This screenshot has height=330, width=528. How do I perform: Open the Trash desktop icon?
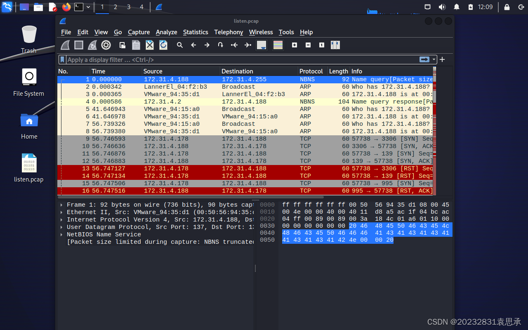(x=29, y=39)
